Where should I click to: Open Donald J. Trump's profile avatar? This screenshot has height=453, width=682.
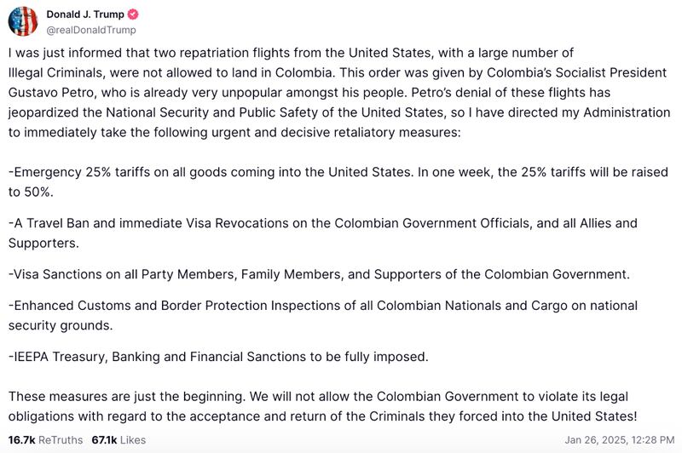click(x=23, y=21)
